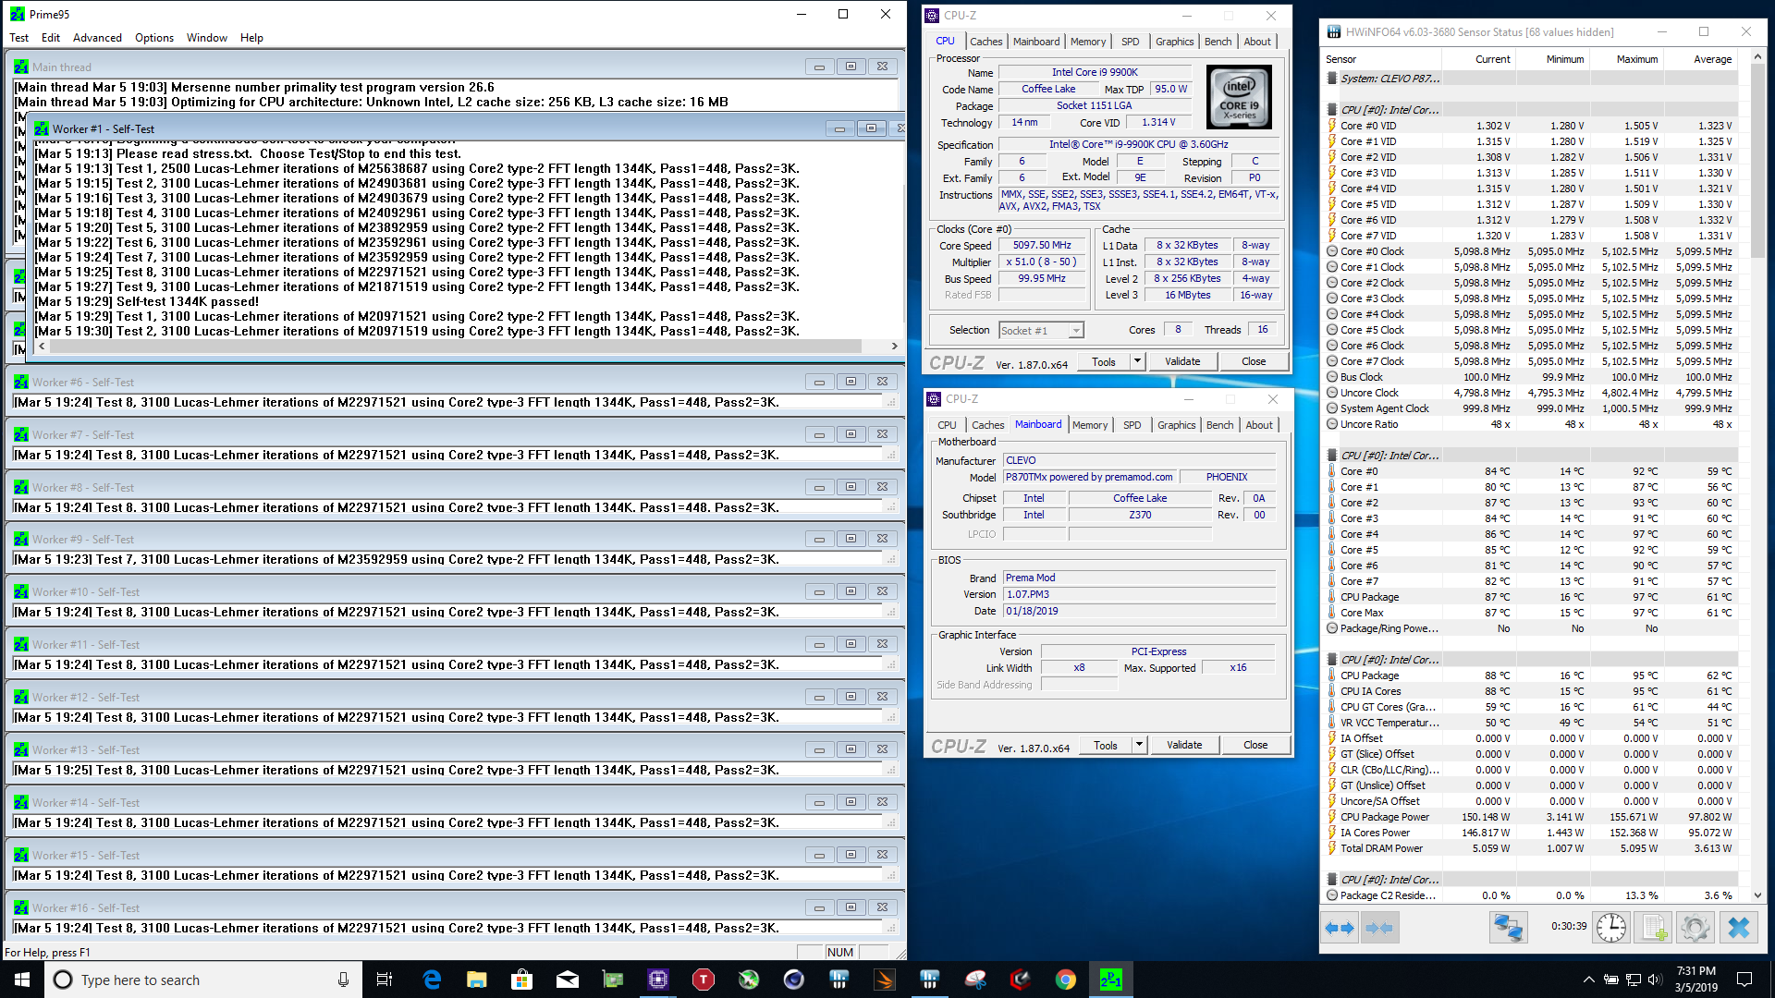Launch Microsoft Edge from taskbar

point(432,980)
